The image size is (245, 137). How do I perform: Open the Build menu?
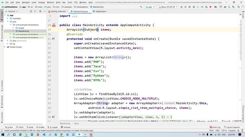(58, 2)
